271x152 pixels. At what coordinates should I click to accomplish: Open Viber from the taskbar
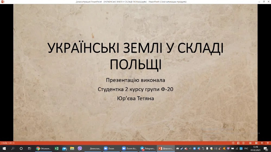pyautogui.click(x=80, y=148)
